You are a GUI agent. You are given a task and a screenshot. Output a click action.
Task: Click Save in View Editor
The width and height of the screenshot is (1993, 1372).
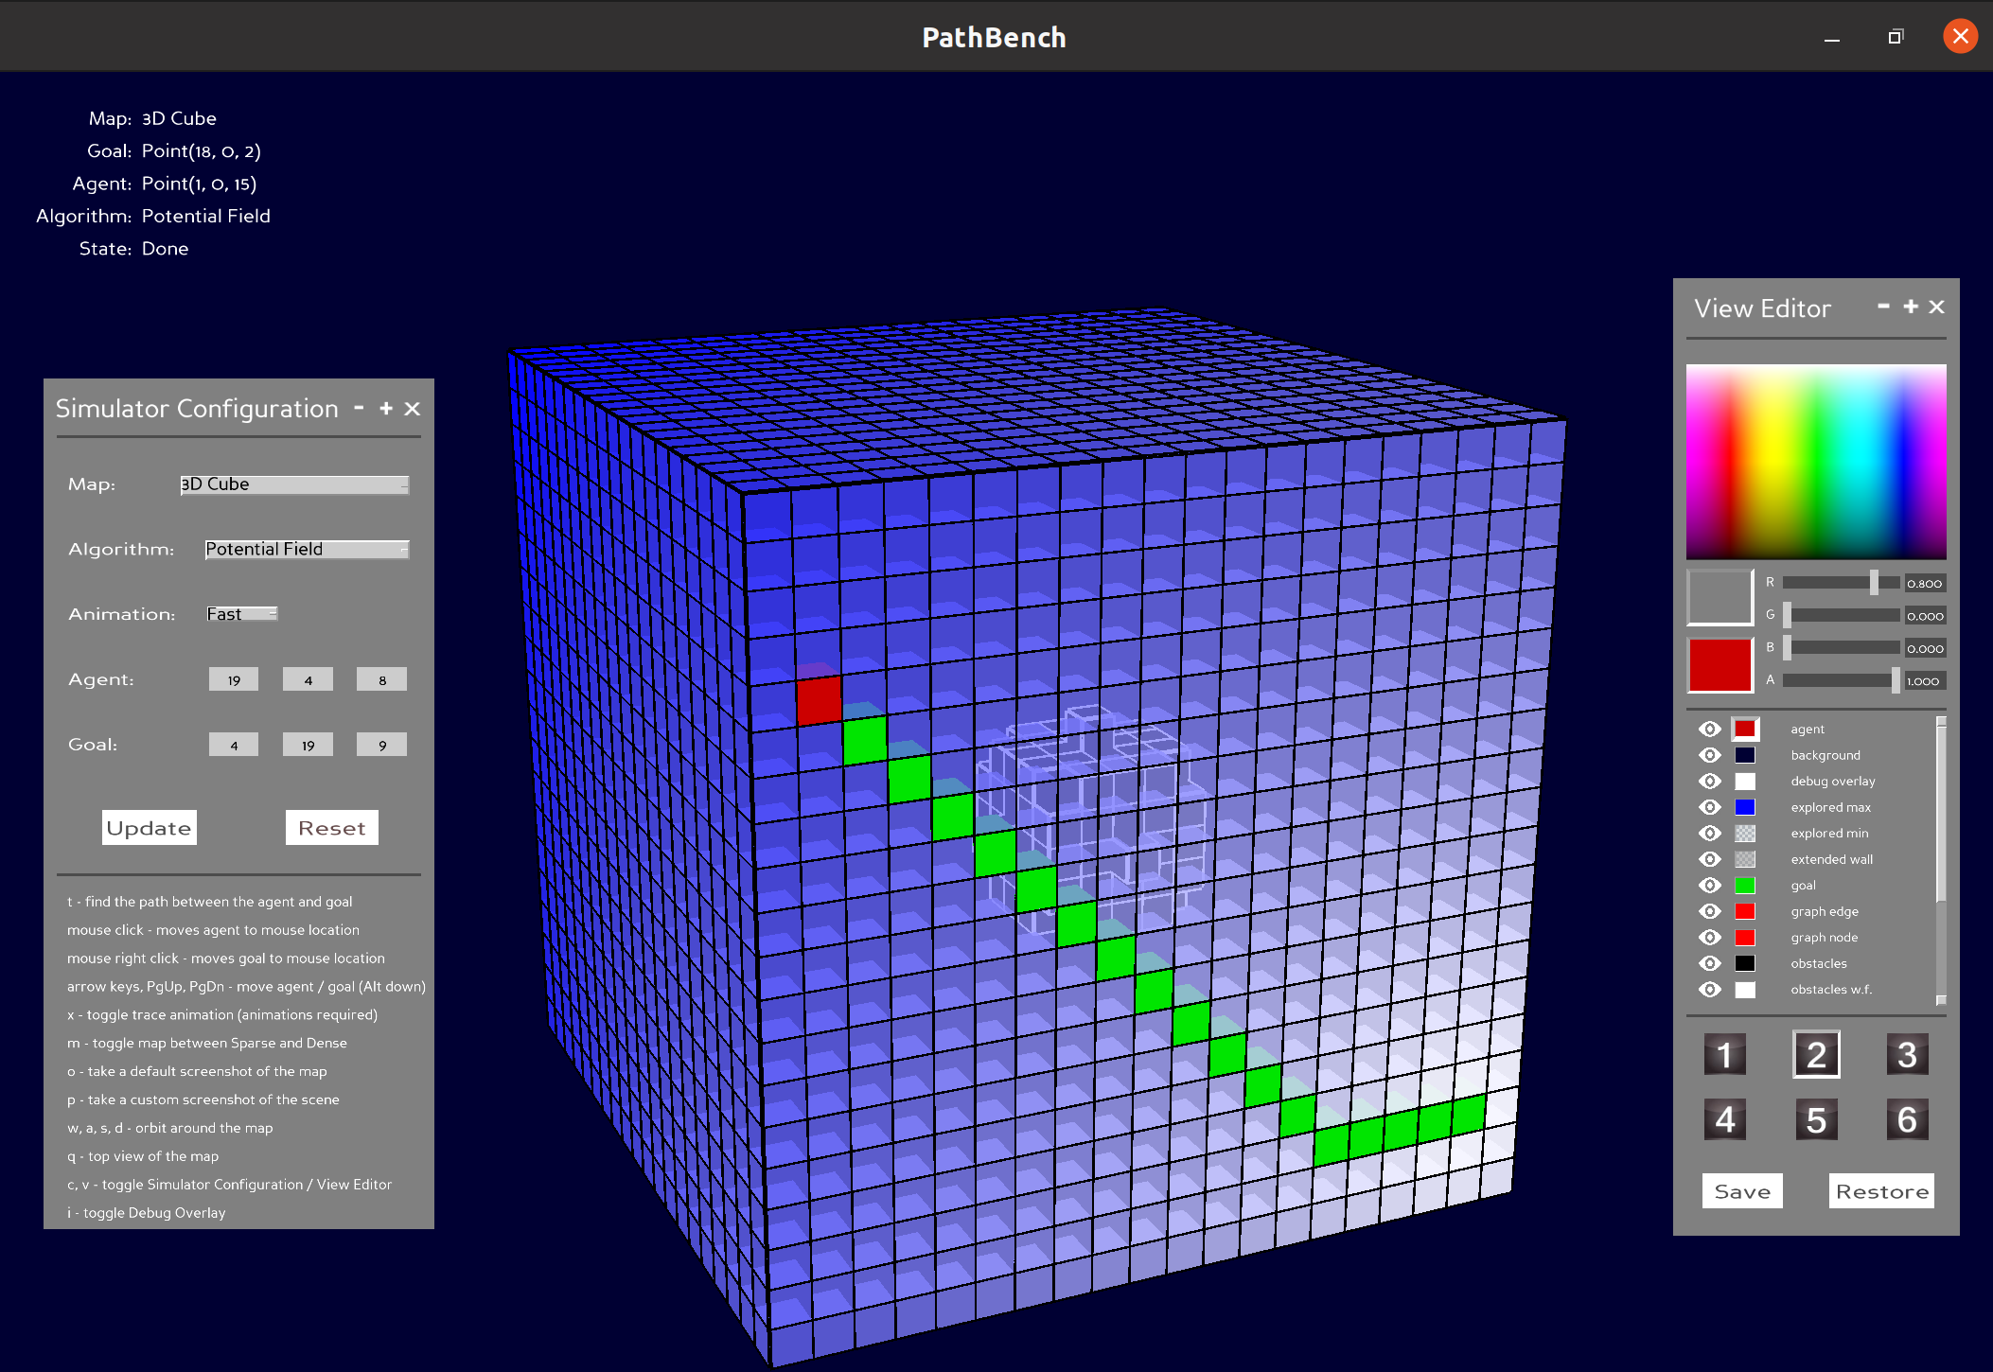coord(1741,1191)
